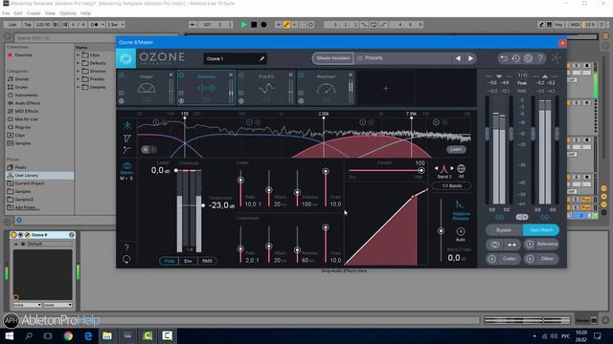Toggle Auto gain button
The image size is (613, 344).
[461, 231]
